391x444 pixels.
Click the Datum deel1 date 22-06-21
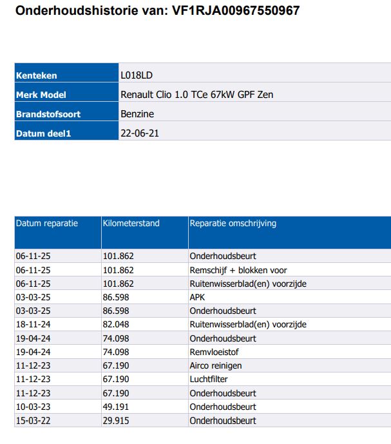pyautogui.click(x=140, y=133)
